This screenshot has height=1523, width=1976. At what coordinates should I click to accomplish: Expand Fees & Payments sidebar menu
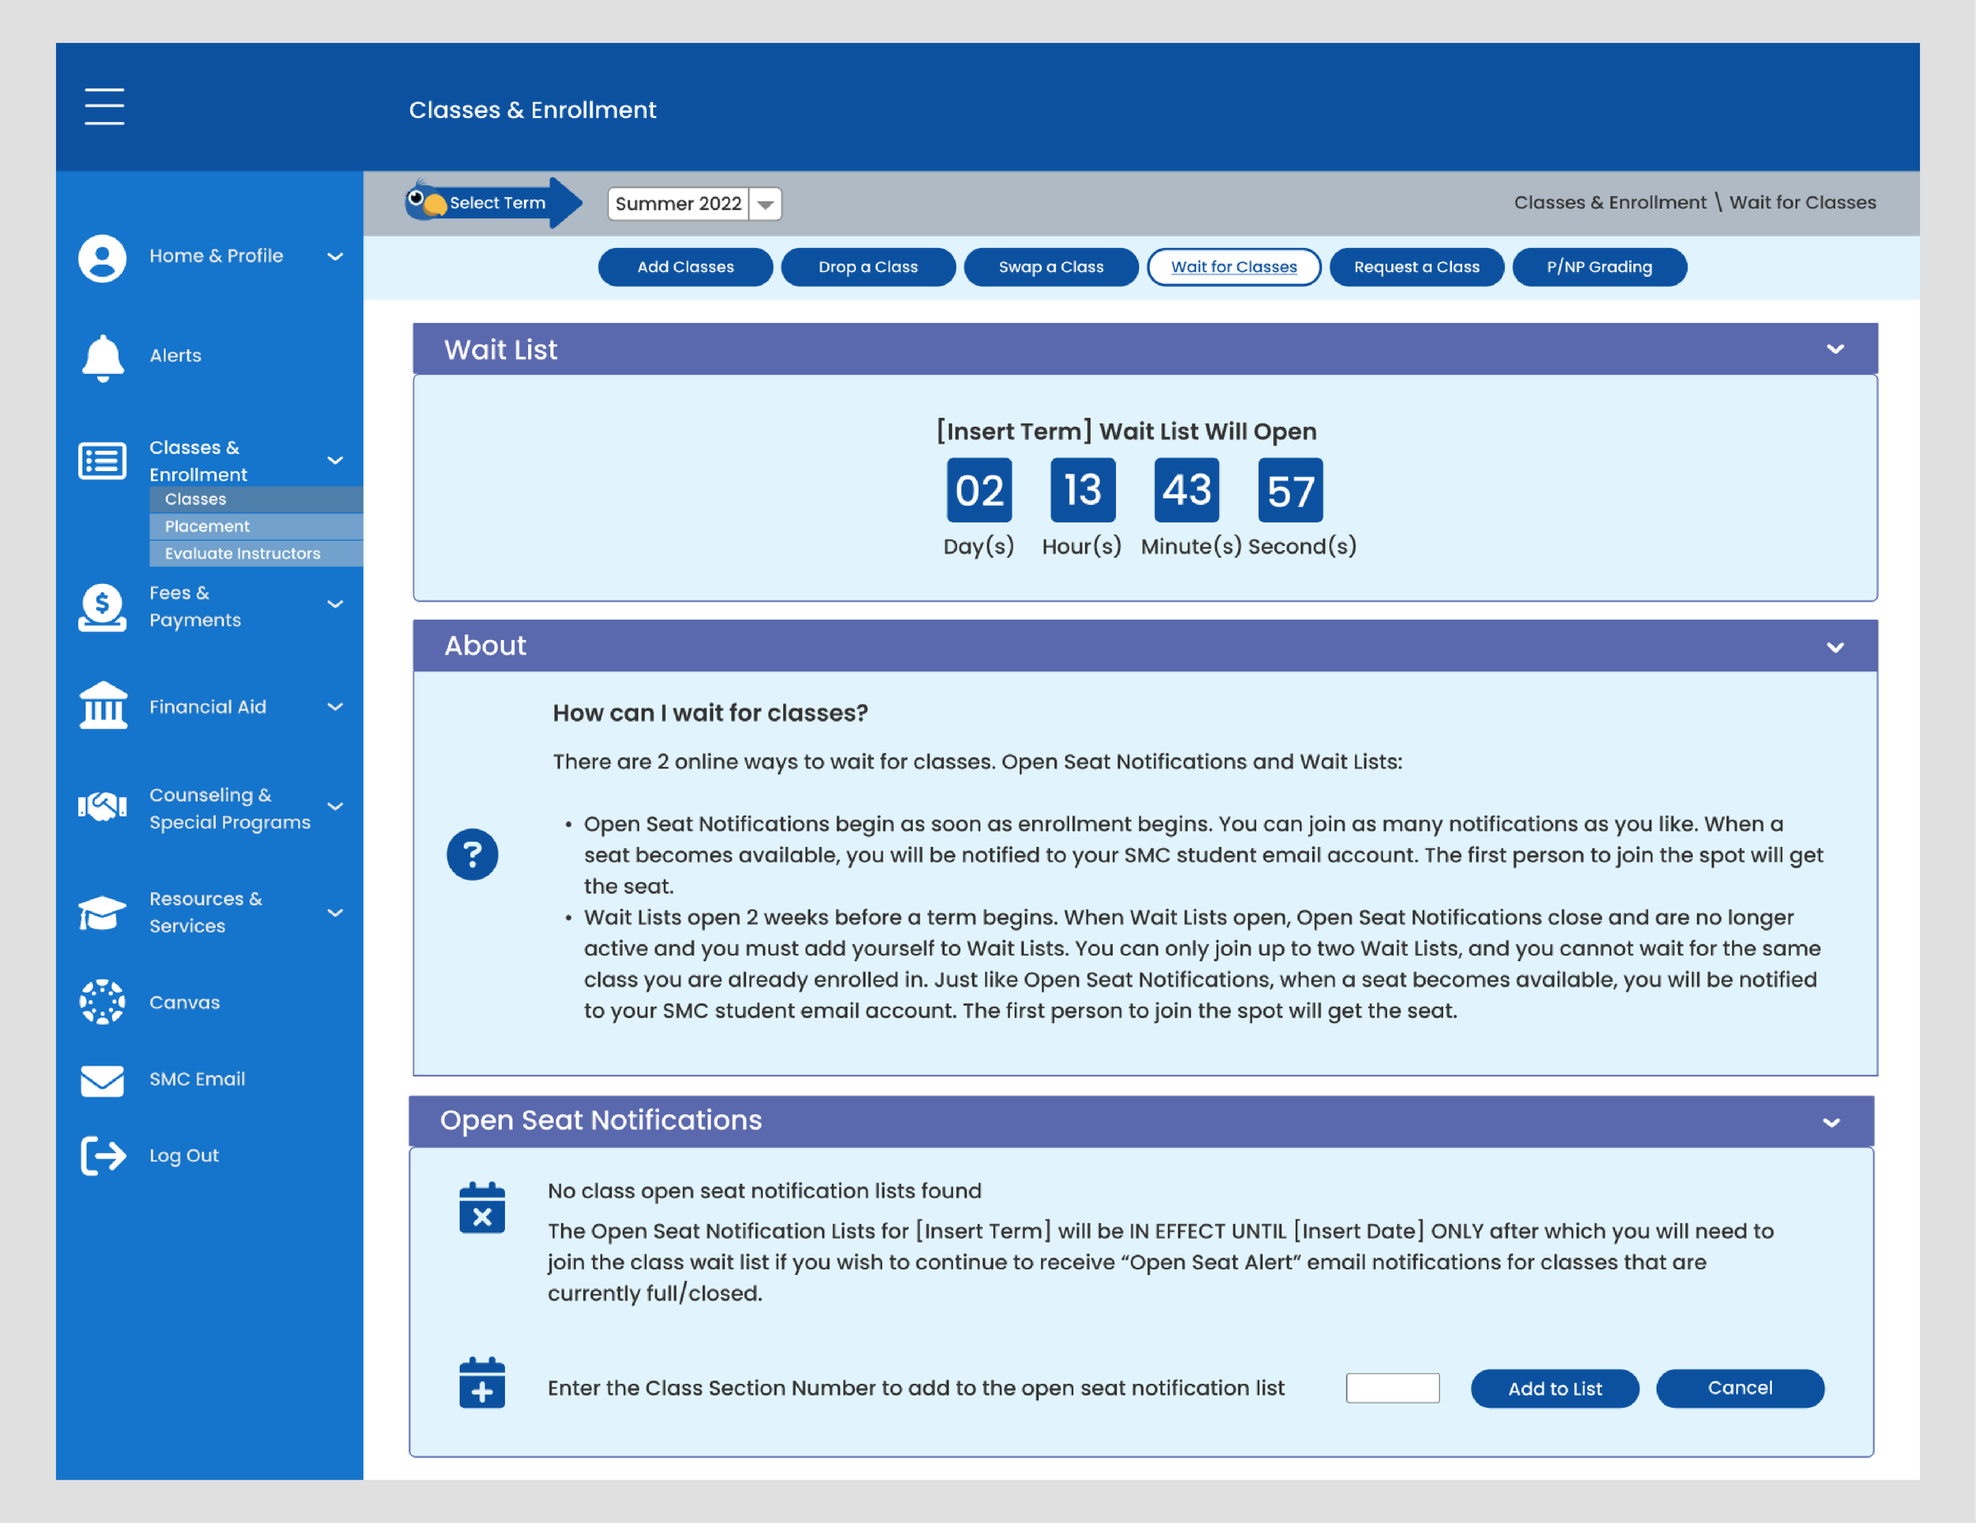pos(335,605)
